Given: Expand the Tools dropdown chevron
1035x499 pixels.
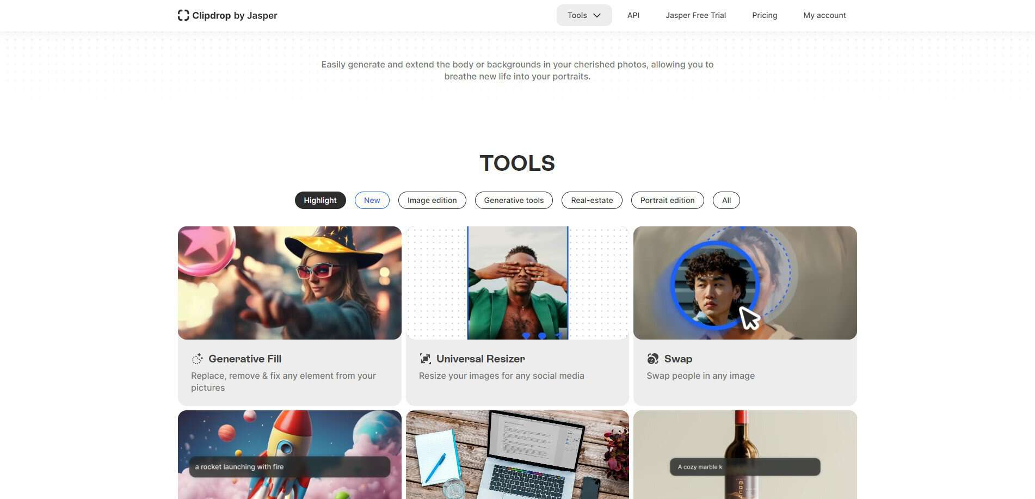Looking at the screenshot, I should click(597, 15).
